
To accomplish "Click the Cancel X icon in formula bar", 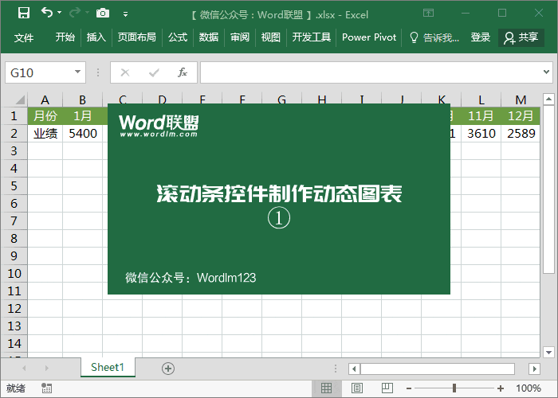I will [x=125, y=72].
